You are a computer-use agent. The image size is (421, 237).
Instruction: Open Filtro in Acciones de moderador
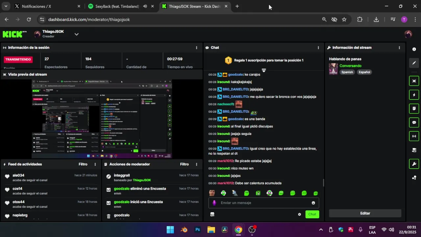184,164
